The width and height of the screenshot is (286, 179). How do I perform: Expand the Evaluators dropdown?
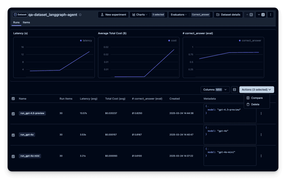tap(179, 15)
